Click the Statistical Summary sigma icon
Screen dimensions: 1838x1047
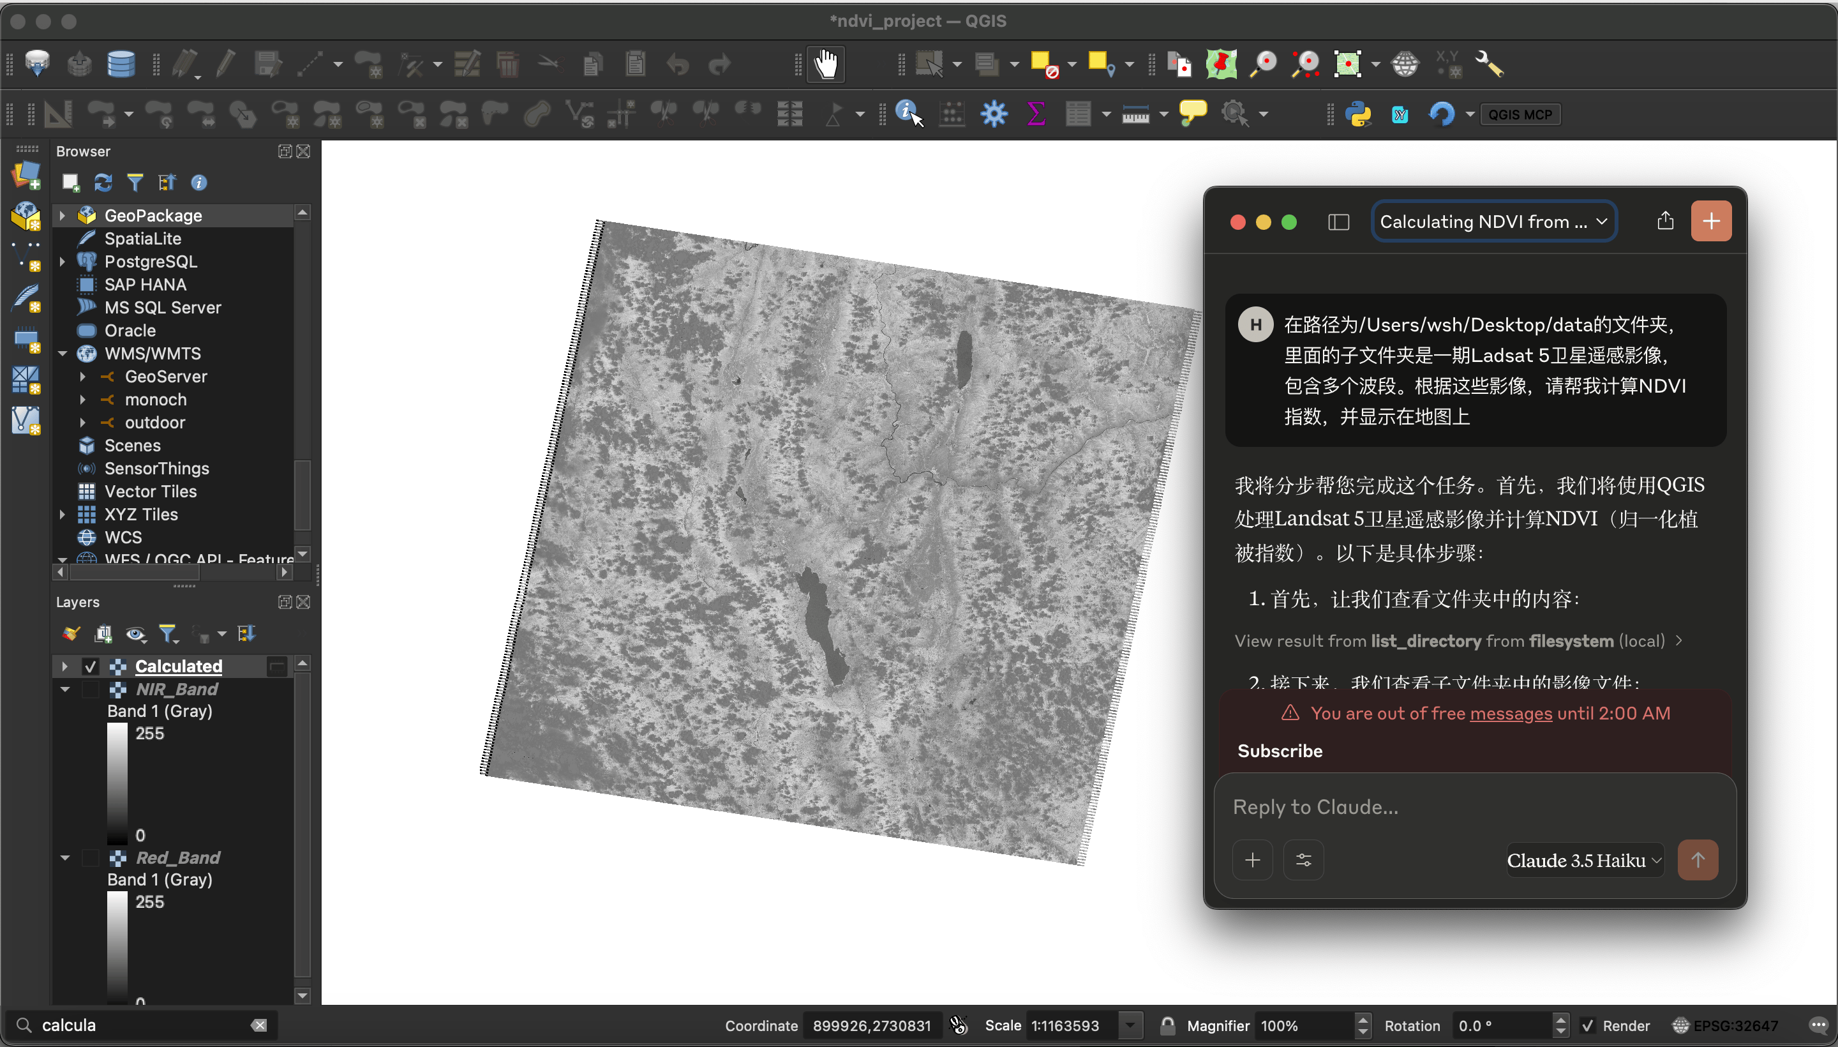click(x=1035, y=114)
